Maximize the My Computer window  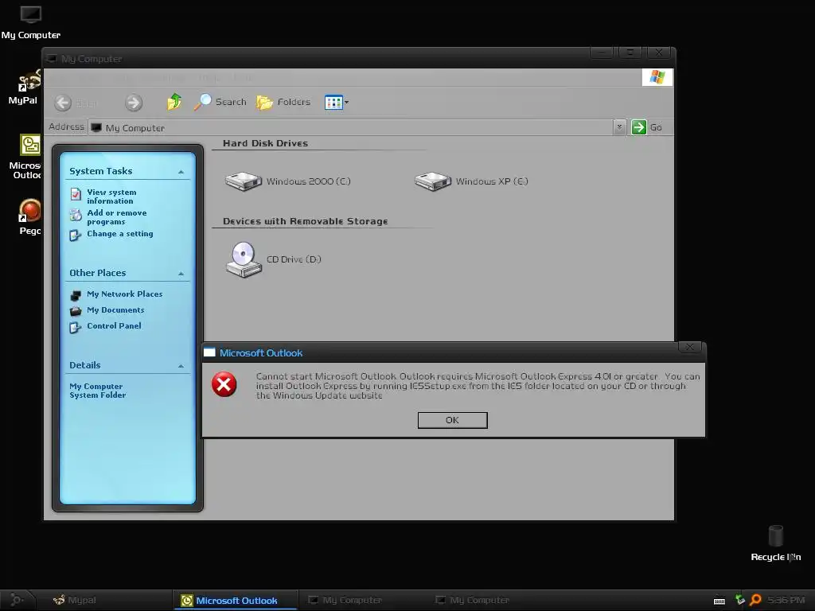click(x=630, y=52)
